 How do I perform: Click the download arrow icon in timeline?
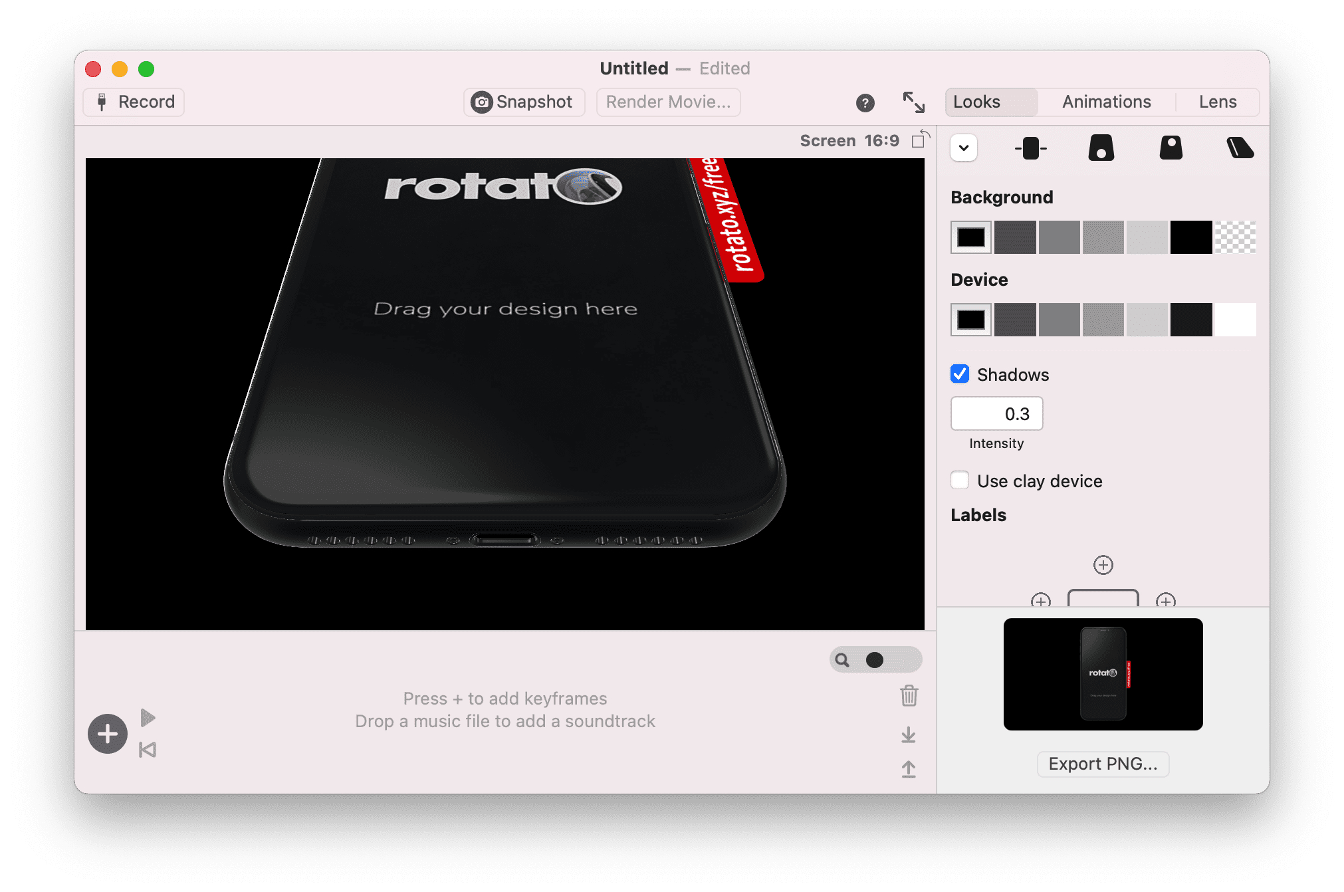(x=909, y=734)
